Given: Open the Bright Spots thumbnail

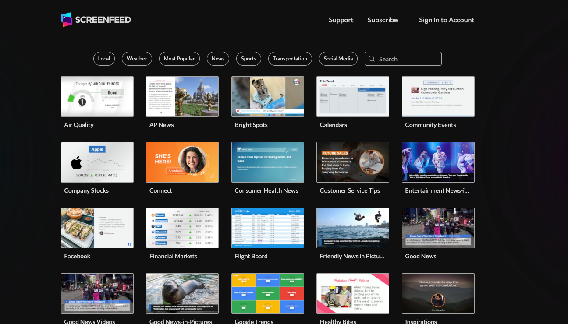Looking at the screenshot, I should tap(268, 96).
